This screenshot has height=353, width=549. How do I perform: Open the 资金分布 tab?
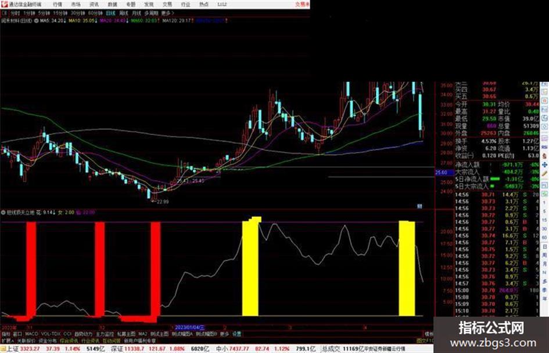click(48, 340)
